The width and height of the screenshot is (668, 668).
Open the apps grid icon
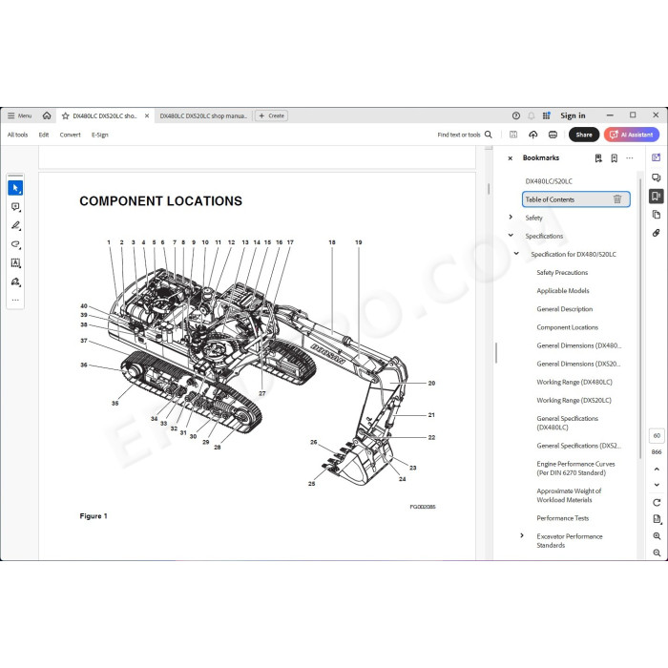(547, 115)
